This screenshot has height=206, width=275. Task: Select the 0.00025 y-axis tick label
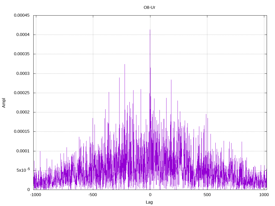click(22, 93)
